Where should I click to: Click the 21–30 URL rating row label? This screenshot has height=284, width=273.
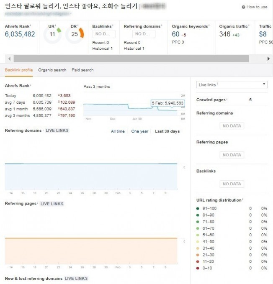coord(208,255)
